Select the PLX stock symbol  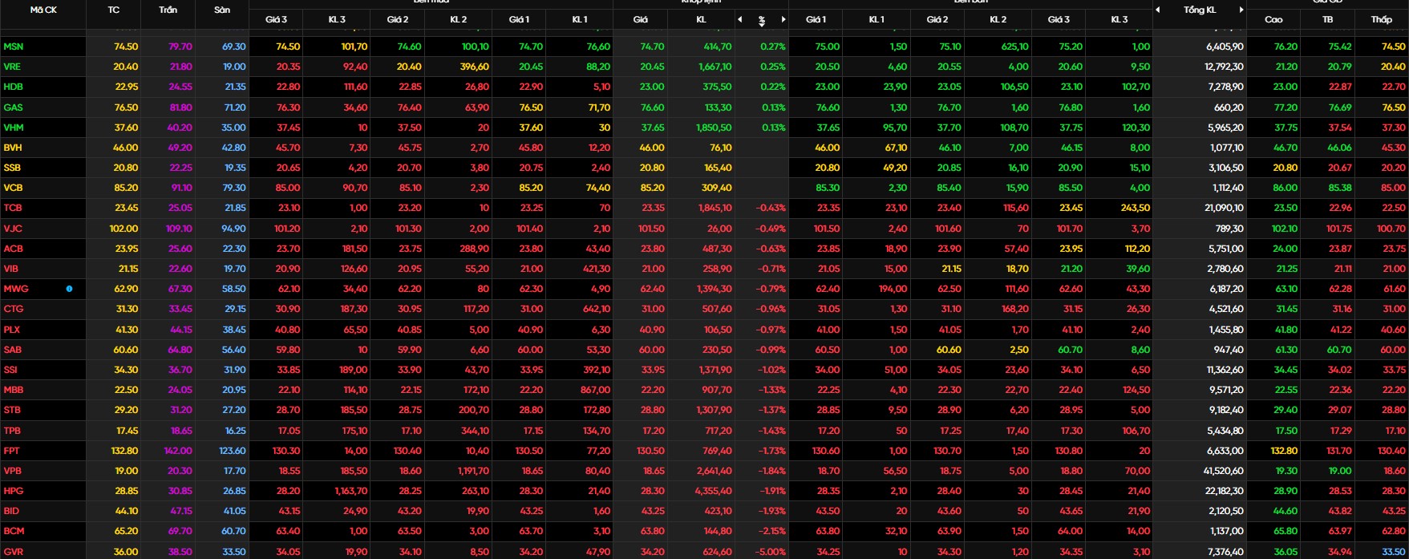[x=12, y=330]
